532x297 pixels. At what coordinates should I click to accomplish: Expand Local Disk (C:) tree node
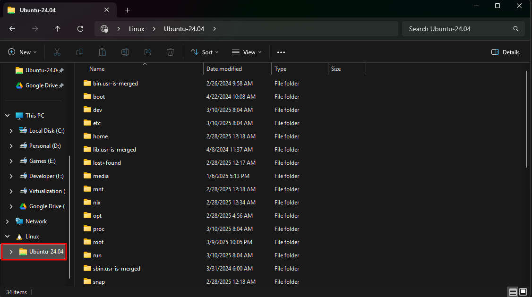pos(11,131)
